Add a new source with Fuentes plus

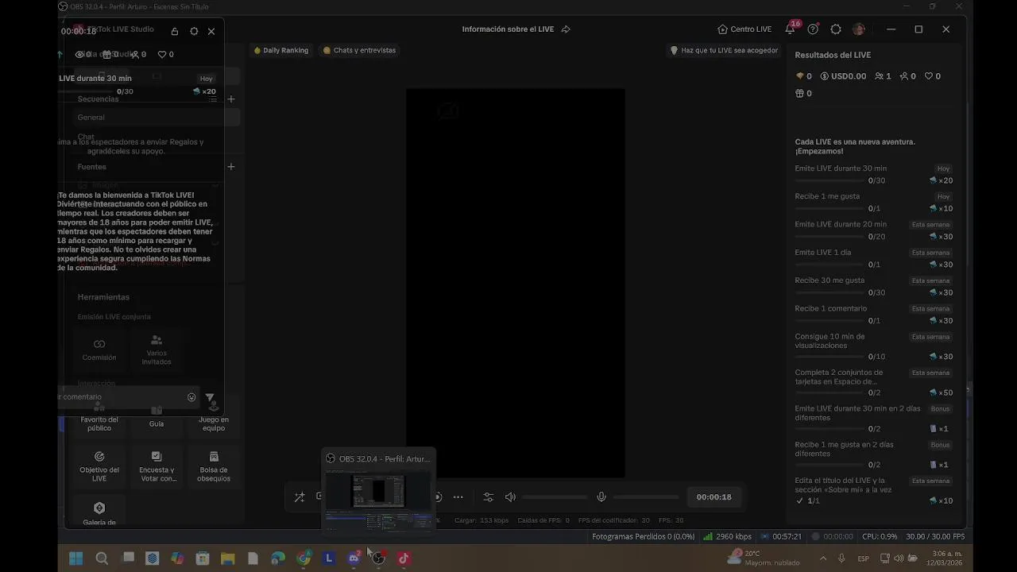tap(231, 167)
